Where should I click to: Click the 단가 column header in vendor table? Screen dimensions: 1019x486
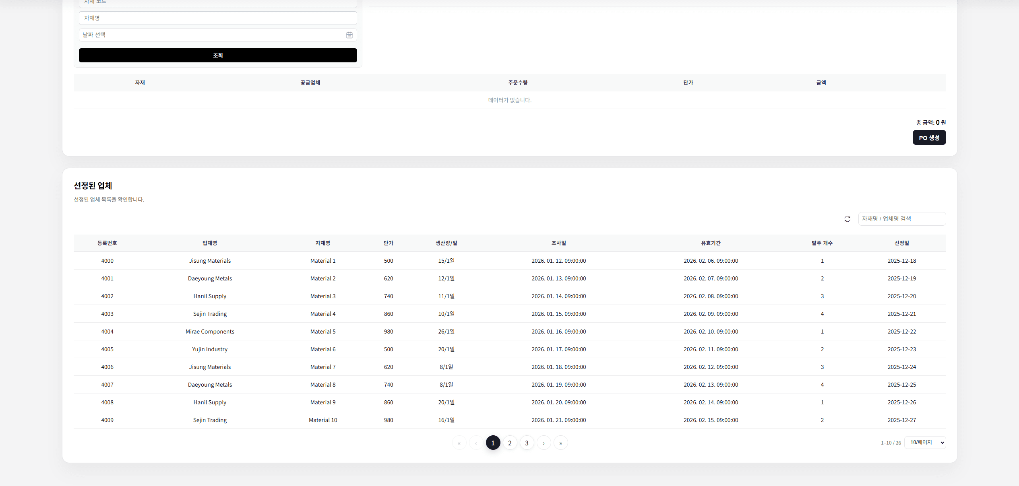(388, 243)
